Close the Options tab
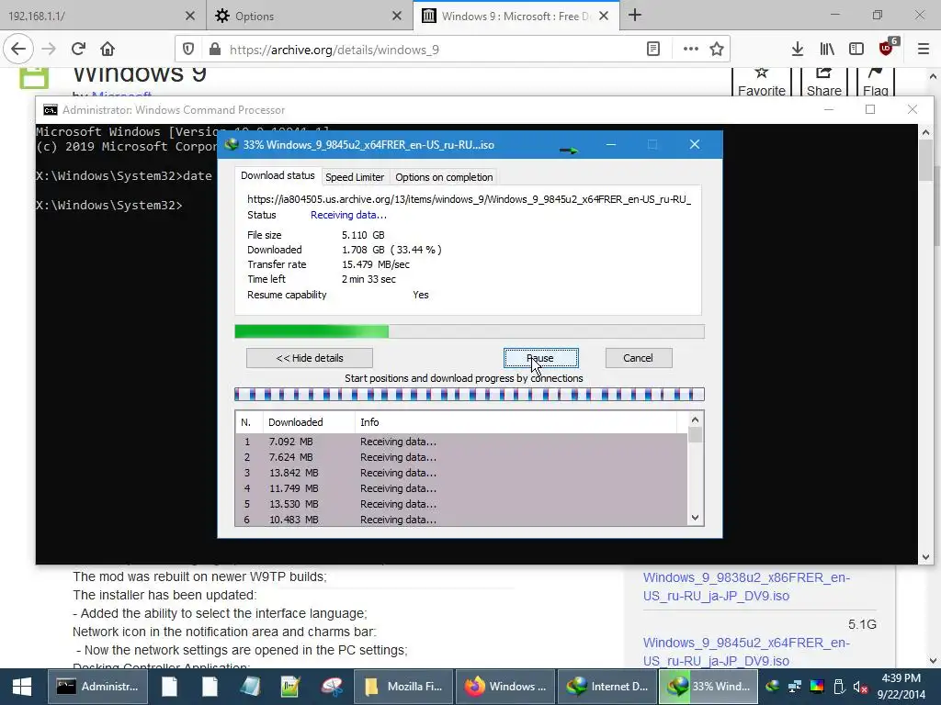941x705 pixels. coord(397,16)
